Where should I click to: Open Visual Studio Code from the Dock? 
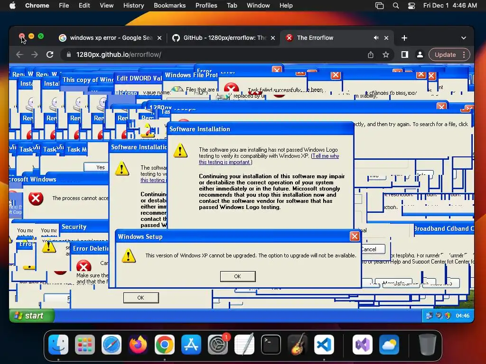(324, 345)
